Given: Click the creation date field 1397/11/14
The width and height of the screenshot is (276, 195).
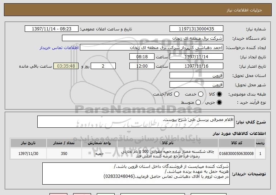Looking at the screenshot, I should (196, 57).
